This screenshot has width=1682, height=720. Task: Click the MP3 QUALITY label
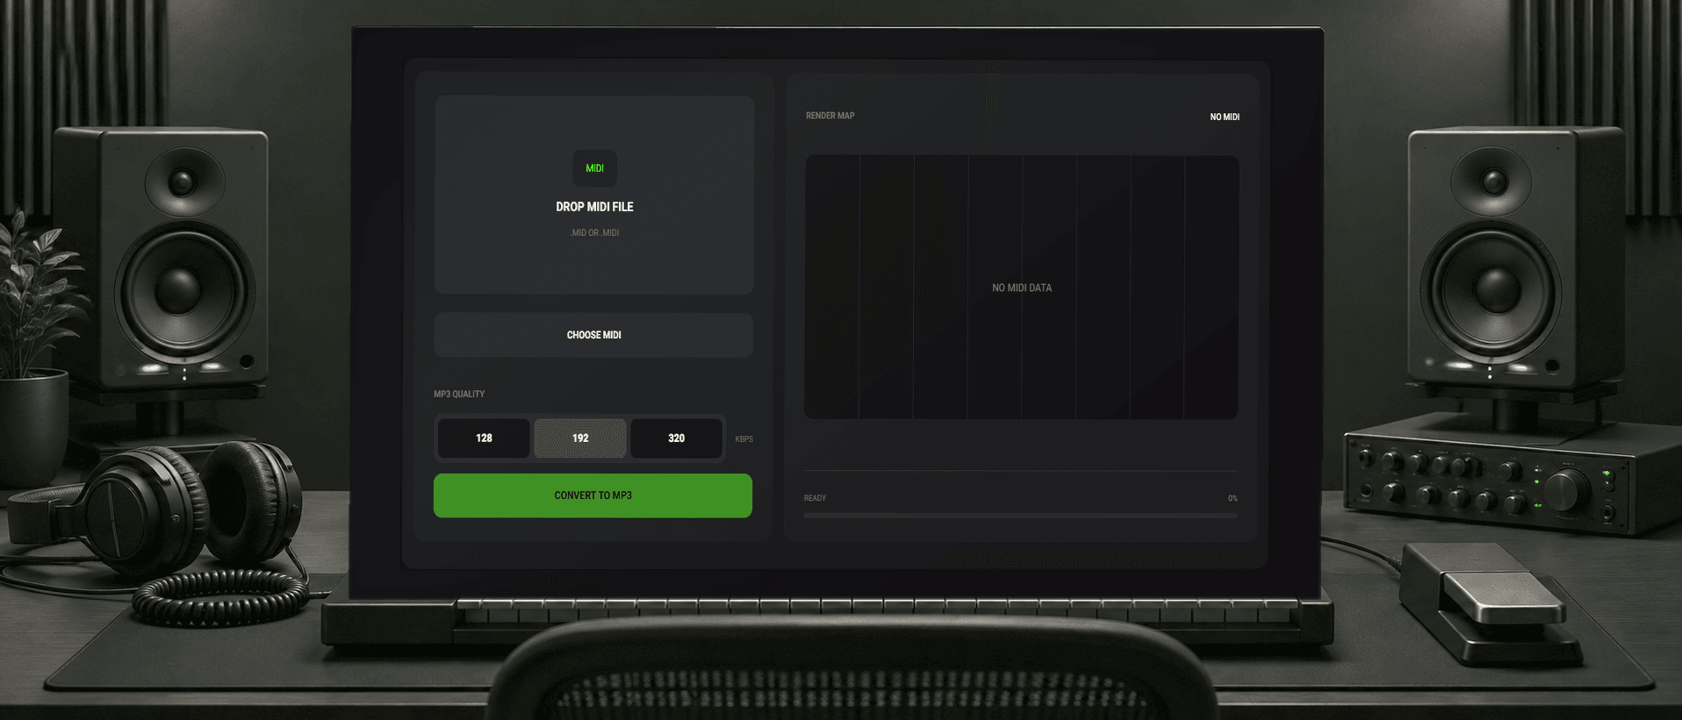(459, 394)
